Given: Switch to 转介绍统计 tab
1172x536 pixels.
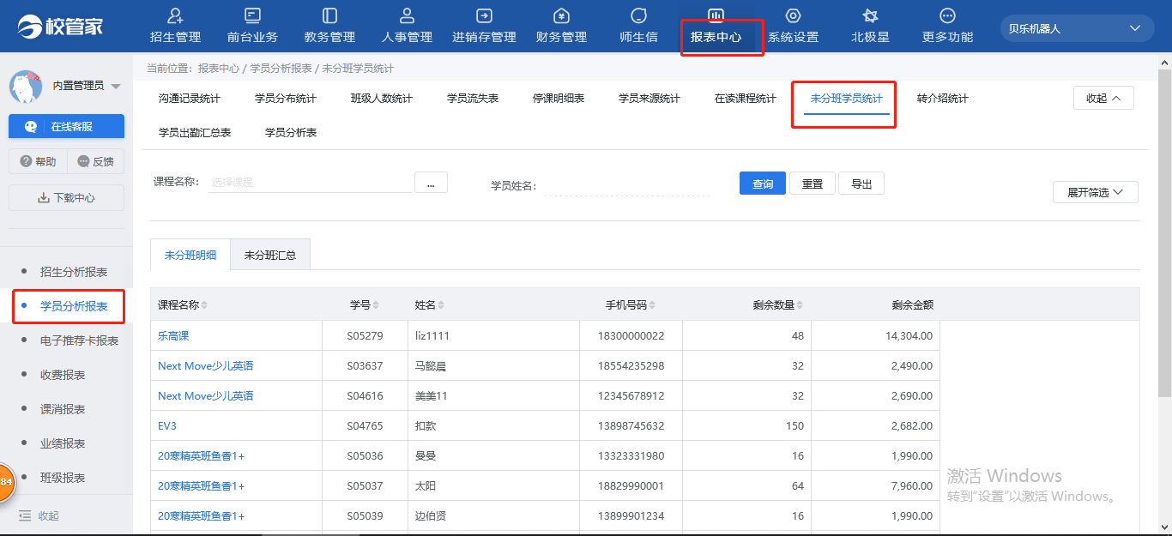Looking at the screenshot, I should click(943, 99).
